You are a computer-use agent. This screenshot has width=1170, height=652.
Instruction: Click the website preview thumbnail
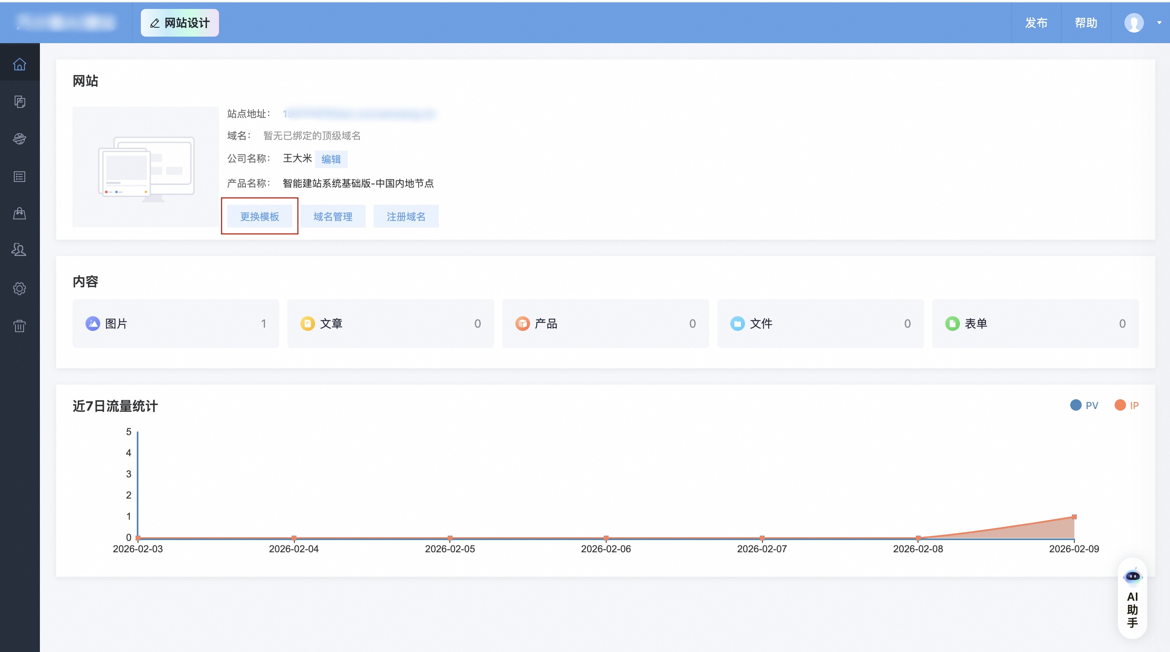point(146,166)
